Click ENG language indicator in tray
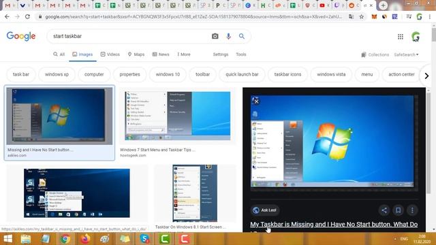The image size is (436, 245). (x=404, y=239)
